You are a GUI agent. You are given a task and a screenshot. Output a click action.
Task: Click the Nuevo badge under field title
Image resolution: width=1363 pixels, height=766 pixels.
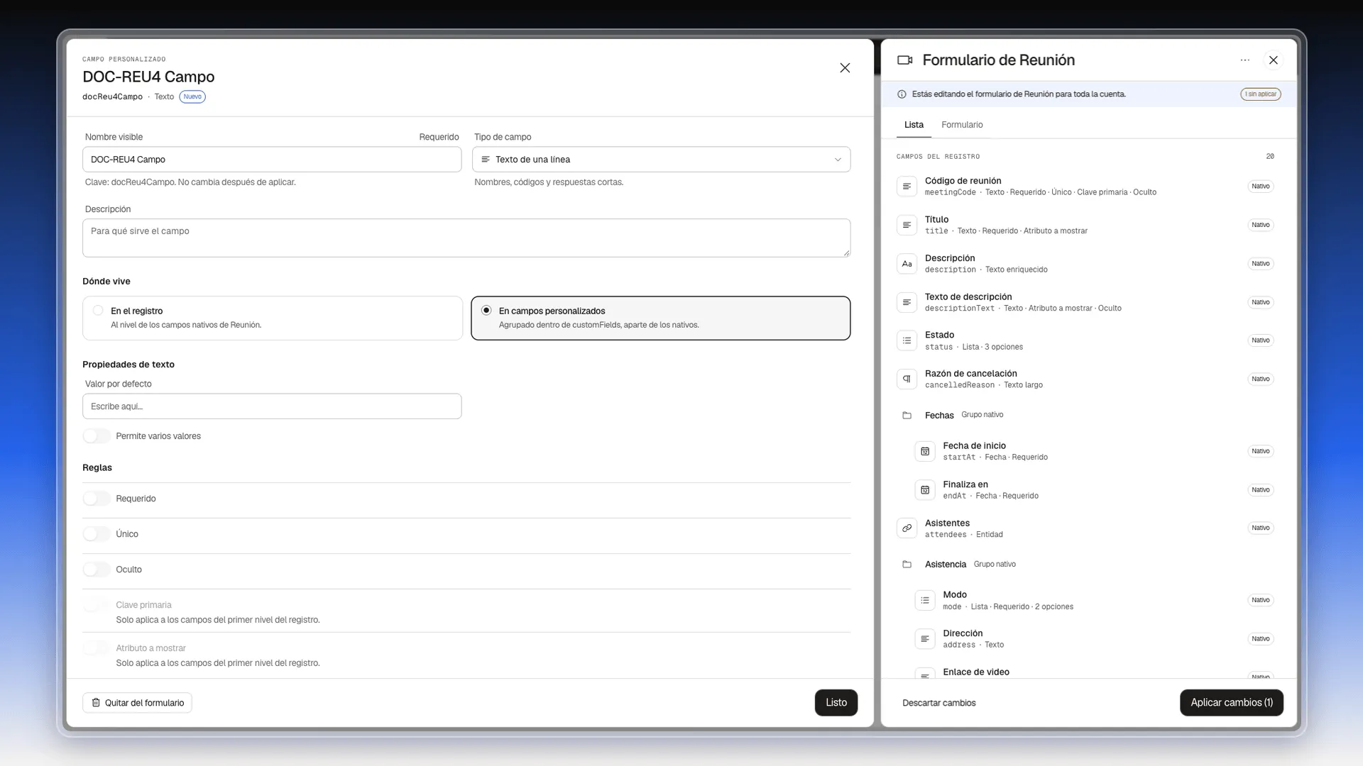point(192,97)
